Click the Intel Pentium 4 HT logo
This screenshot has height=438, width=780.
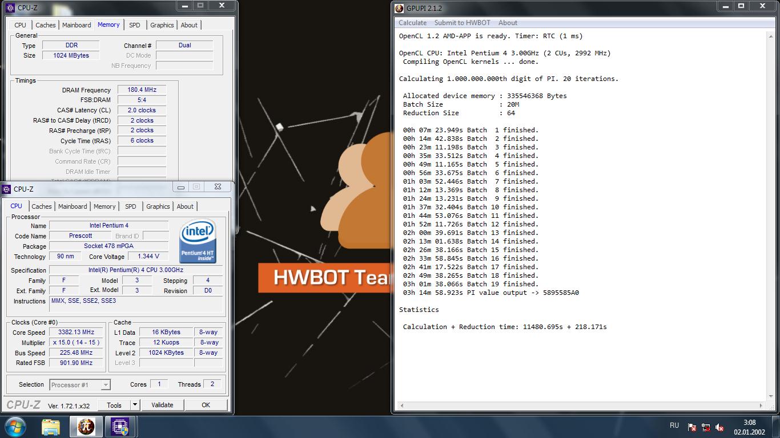pos(198,241)
